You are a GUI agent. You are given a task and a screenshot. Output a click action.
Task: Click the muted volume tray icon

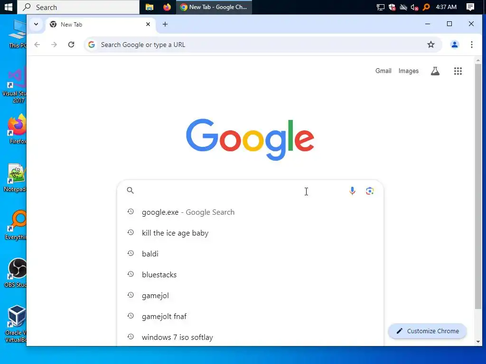coord(414,7)
